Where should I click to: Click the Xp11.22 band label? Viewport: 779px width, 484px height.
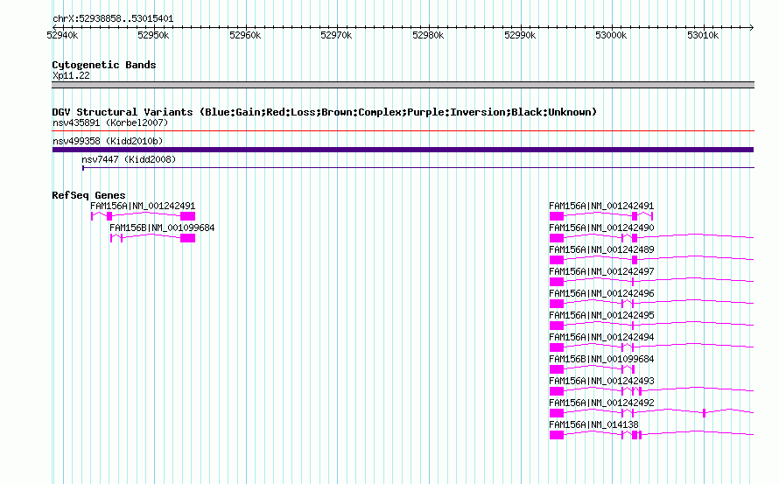click(x=71, y=75)
